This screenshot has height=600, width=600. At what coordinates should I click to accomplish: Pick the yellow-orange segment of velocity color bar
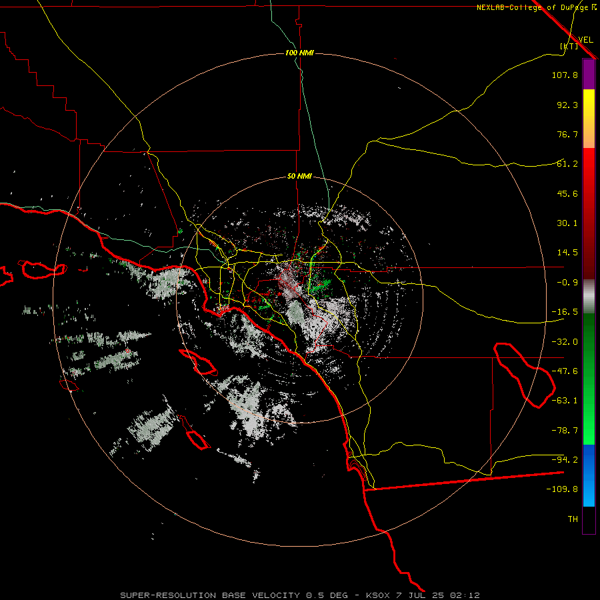click(589, 119)
